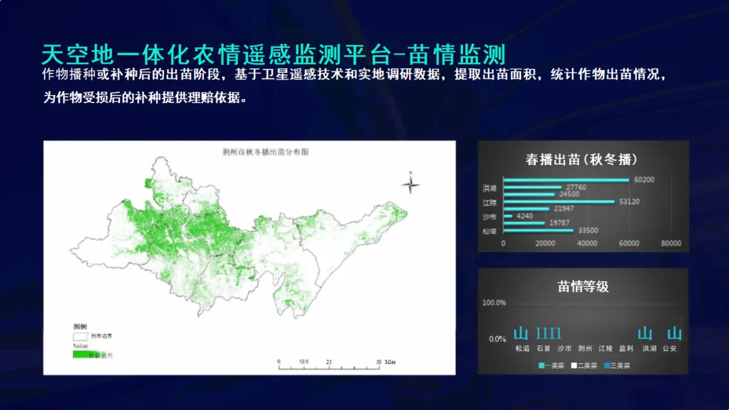The image size is (729, 410).
Task: Click the bar labeled 24500
Action: tap(529, 194)
